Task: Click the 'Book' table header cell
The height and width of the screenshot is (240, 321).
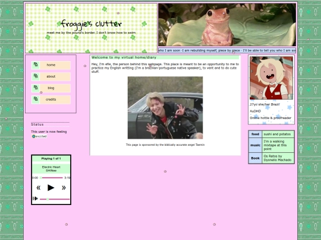Action: pos(255,158)
